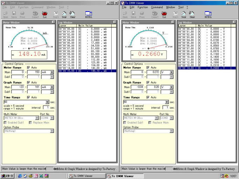
Task: Close the right Meter Window panel
Action: click(x=173, y=22)
